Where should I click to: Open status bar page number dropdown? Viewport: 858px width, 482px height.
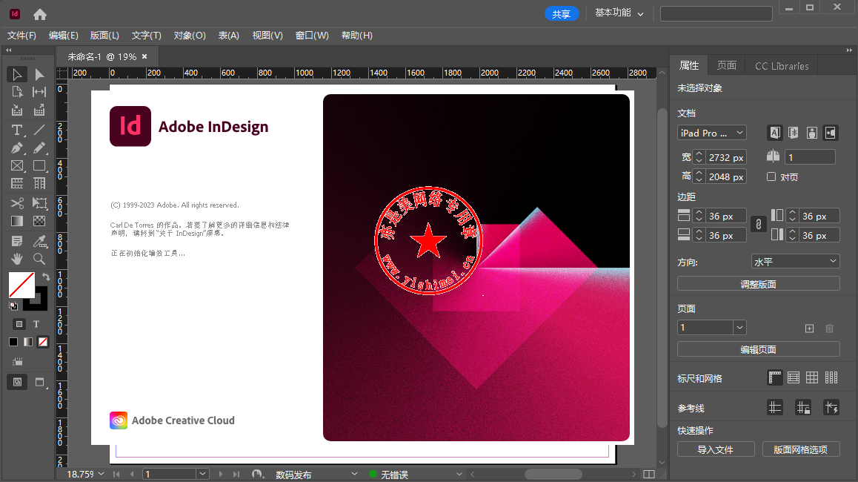(x=202, y=475)
